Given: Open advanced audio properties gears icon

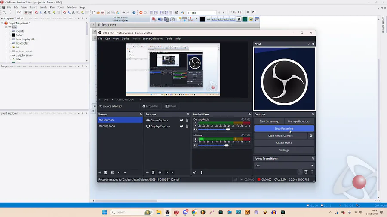Looking at the screenshot, I should click(x=195, y=172).
